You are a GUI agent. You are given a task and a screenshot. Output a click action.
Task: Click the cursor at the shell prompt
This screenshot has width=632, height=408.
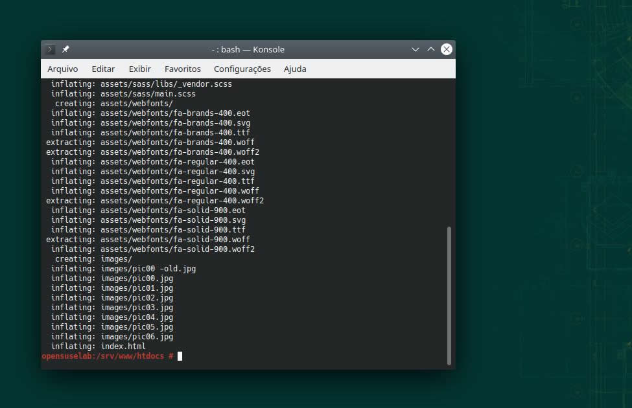click(x=180, y=356)
